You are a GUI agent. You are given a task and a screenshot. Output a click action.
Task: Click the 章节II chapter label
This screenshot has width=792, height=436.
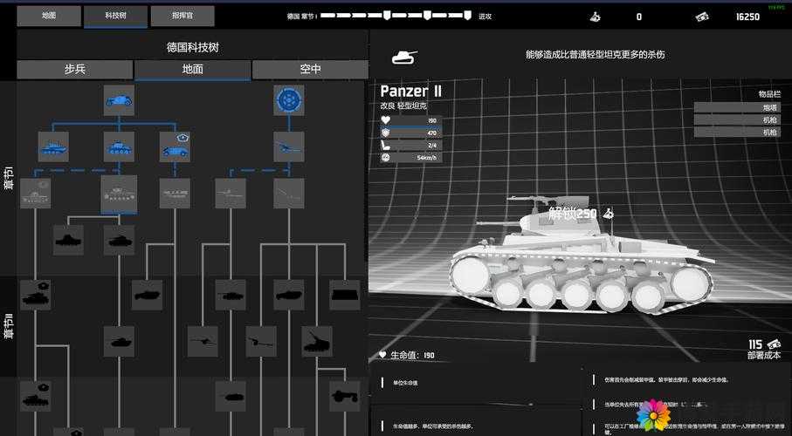[x=9, y=326]
